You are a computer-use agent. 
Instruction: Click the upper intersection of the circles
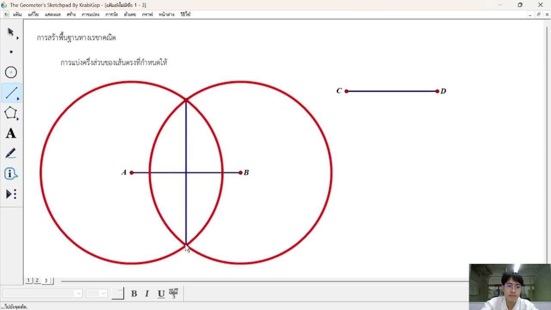[x=186, y=100]
